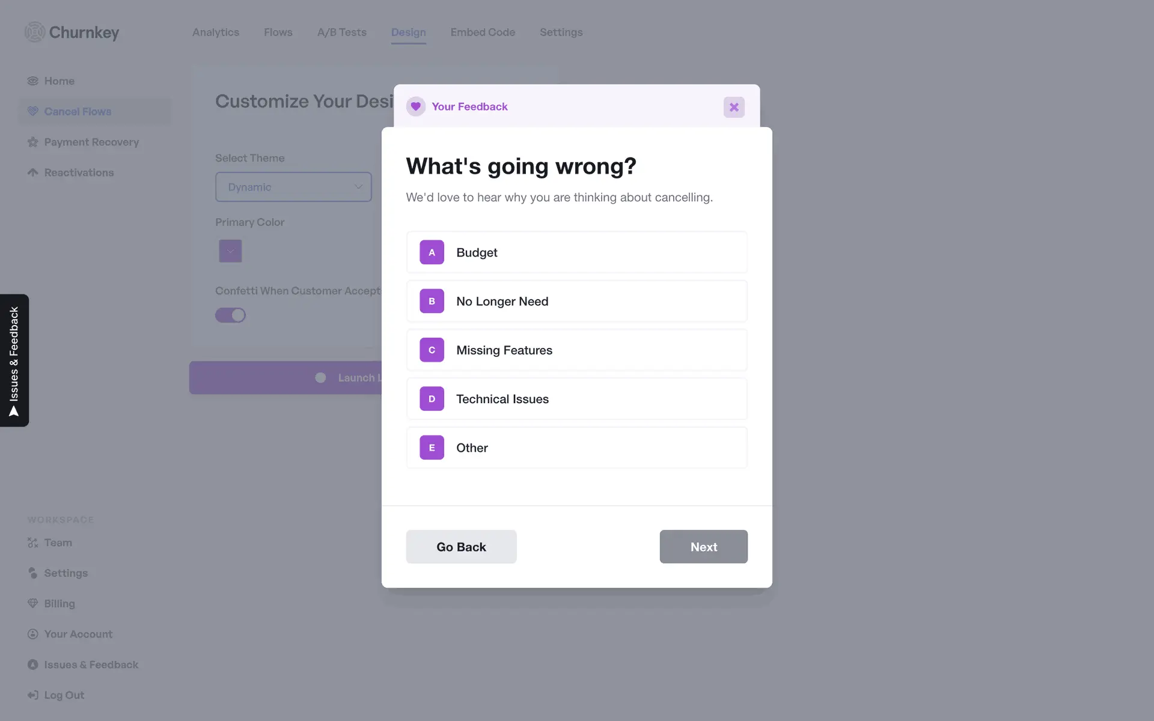Click the Go Back button
The image size is (1154, 721).
461,547
